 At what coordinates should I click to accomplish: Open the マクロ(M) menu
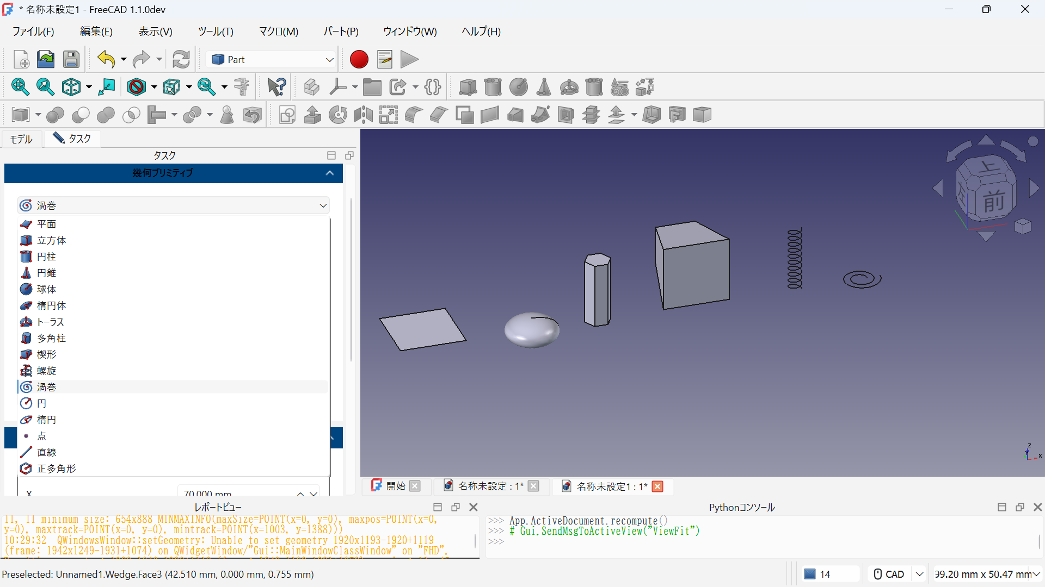(278, 32)
